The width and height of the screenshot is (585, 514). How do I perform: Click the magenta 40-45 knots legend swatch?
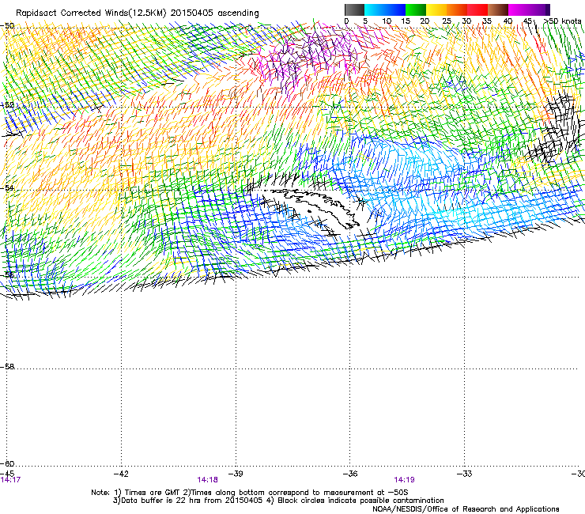(x=519, y=9)
